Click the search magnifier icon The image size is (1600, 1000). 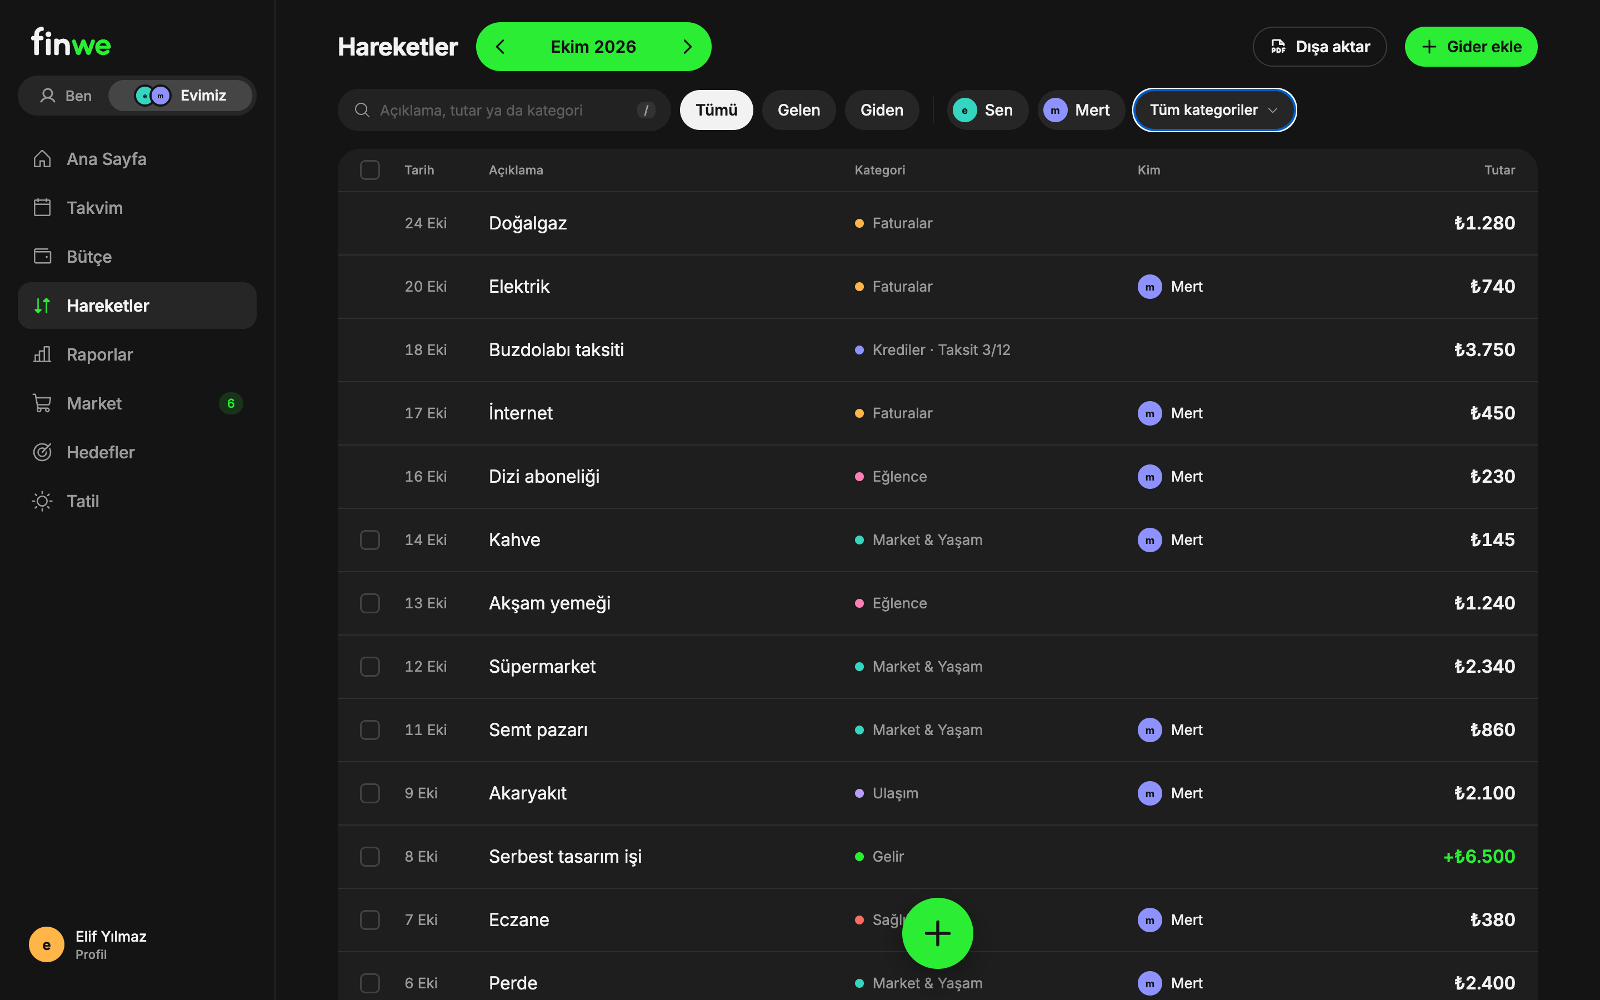[x=362, y=110]
